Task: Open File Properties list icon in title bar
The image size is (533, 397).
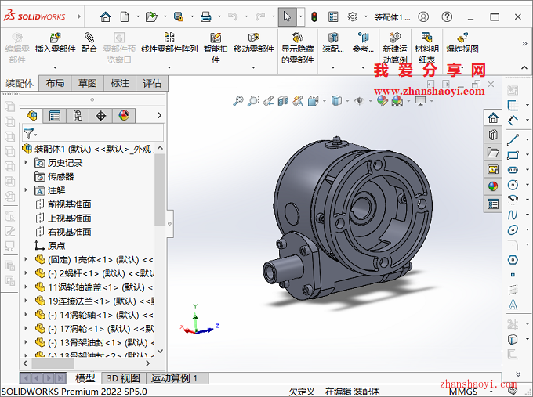Action: (333, 16)
